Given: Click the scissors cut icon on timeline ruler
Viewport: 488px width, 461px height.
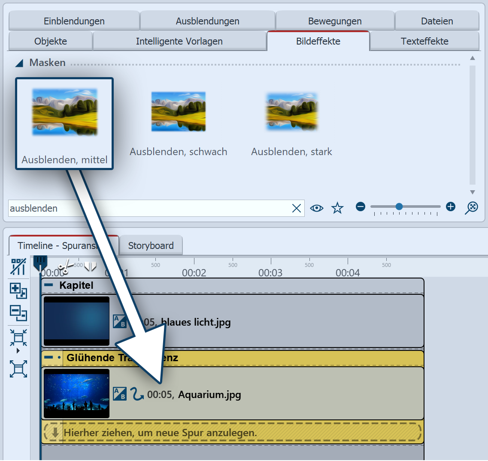Looking at the screenshot, I should [66, 267].
